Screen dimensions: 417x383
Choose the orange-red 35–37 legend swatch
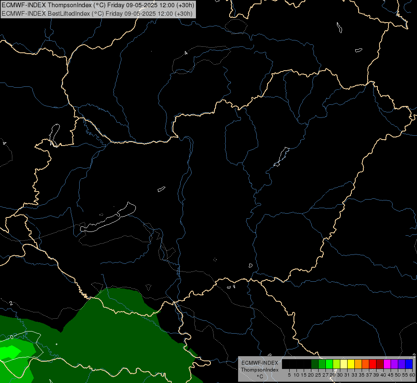(x=365, y=364)
